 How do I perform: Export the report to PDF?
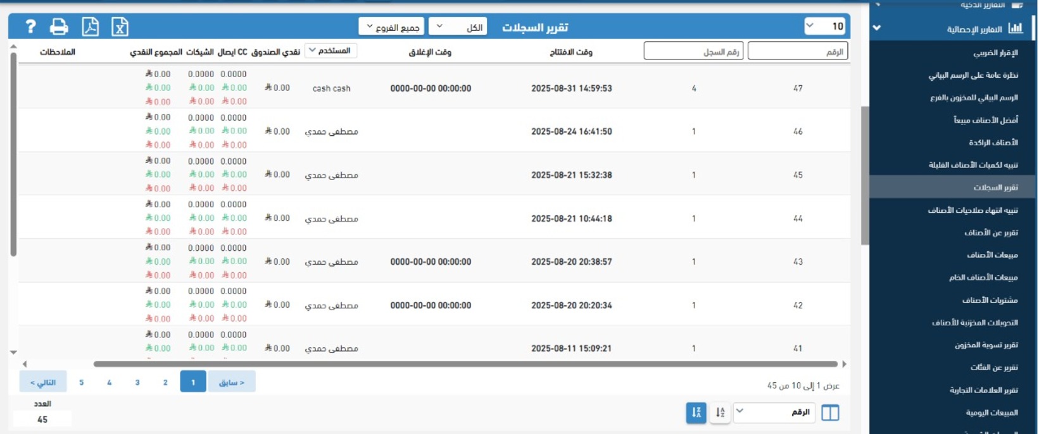[x=90, y=27]
